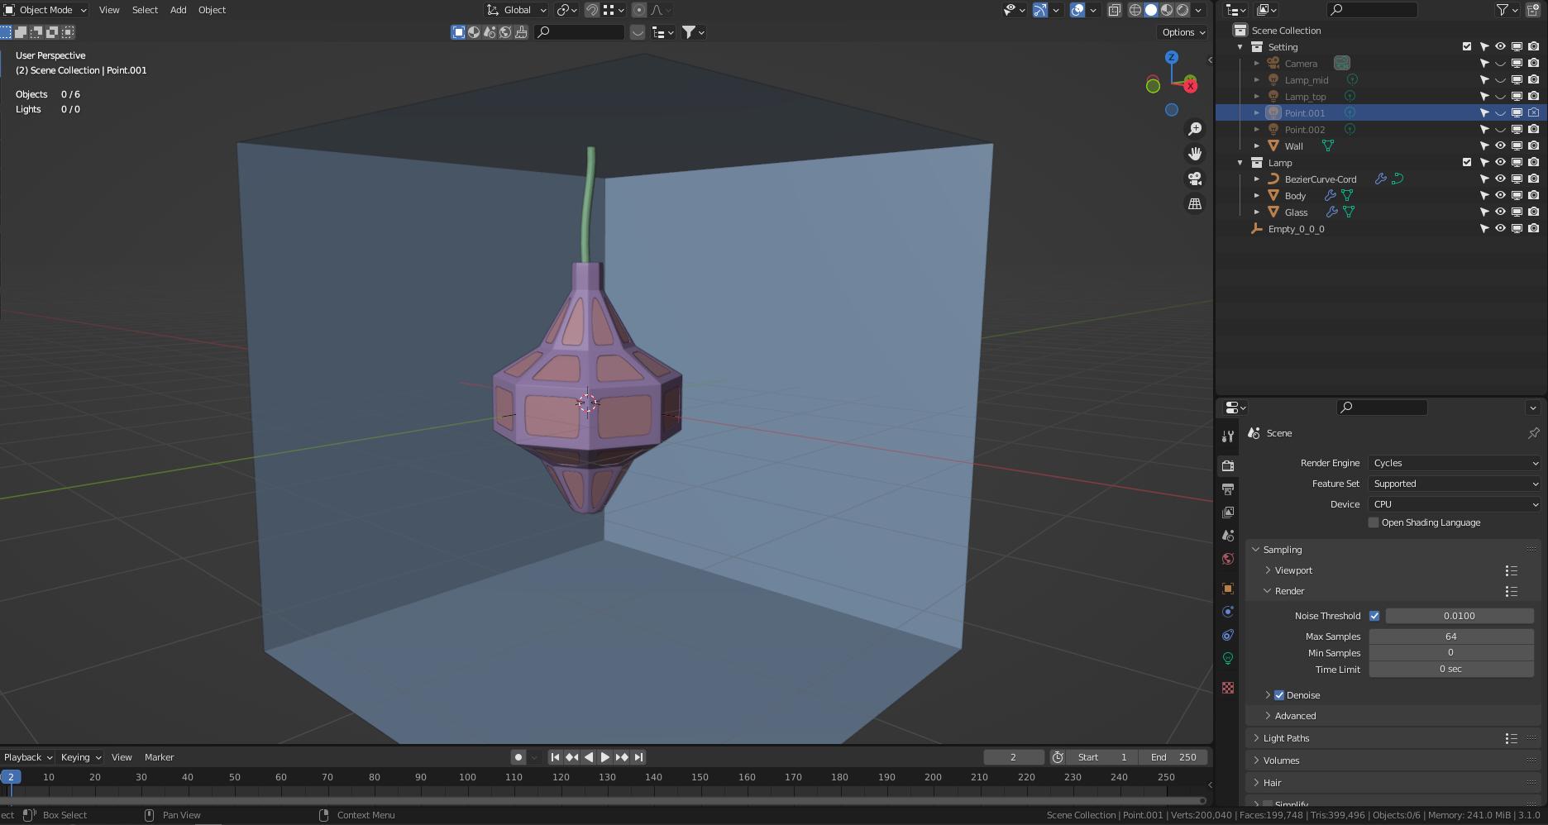Open the Render Engine dropdown
Image resolution: width=1548 pixels, height=825 pixels.
click(x=1454, y=463)
